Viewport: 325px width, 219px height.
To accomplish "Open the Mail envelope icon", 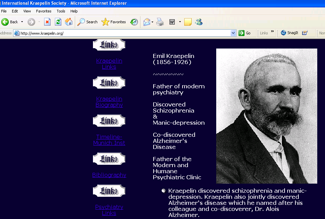I will [x=147, y=22].
